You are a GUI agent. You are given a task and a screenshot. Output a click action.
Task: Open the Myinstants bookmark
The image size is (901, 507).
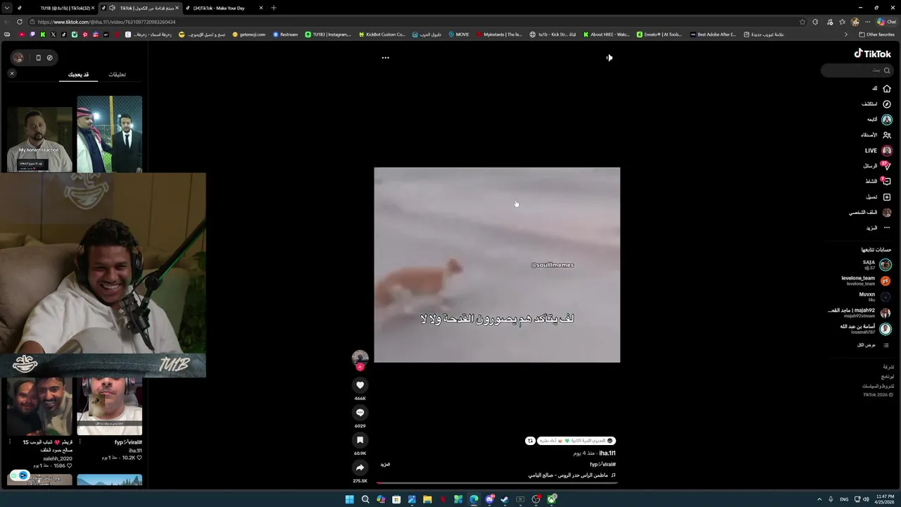point(499,35)
